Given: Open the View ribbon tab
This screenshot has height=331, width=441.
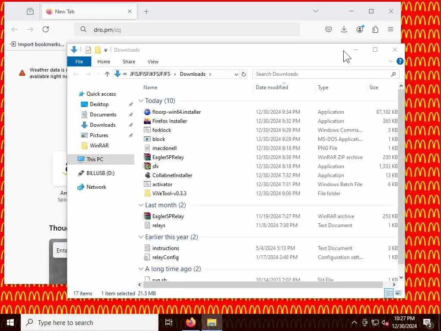Looking at the screenshot, I should pyautogui.click(x=153, y=62).
